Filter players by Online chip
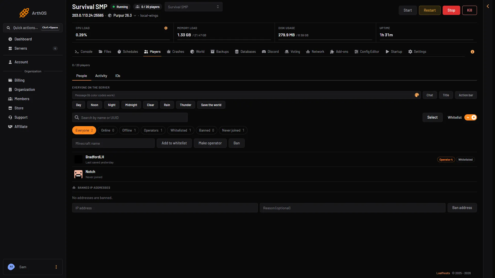The width and height of the screenshot is (495, 278). [108, 130]
